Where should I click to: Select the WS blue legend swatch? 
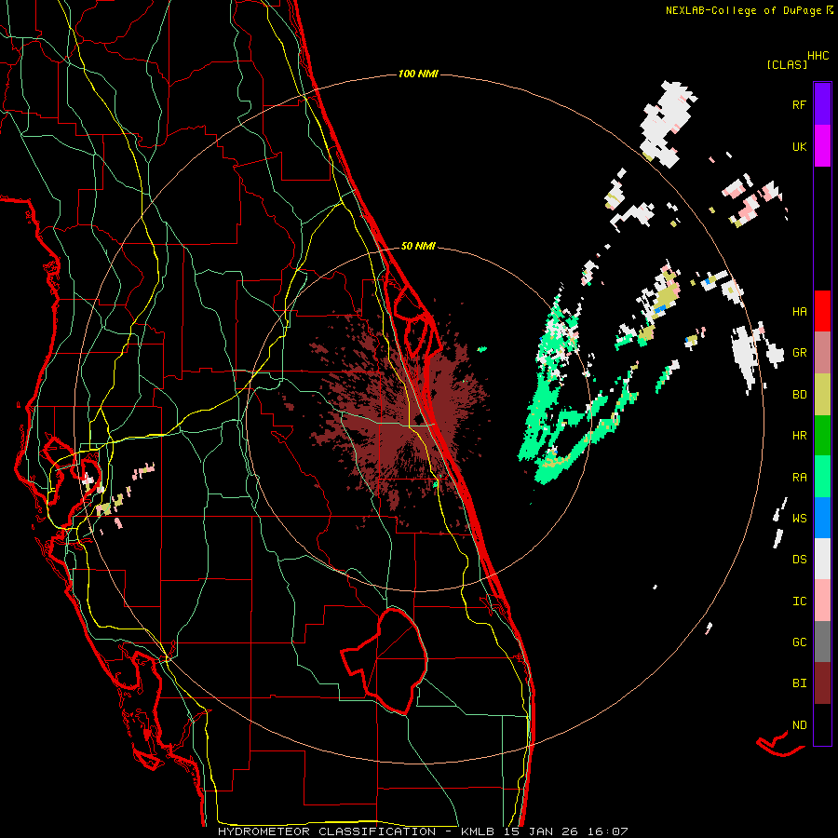[x=822, y=518]
